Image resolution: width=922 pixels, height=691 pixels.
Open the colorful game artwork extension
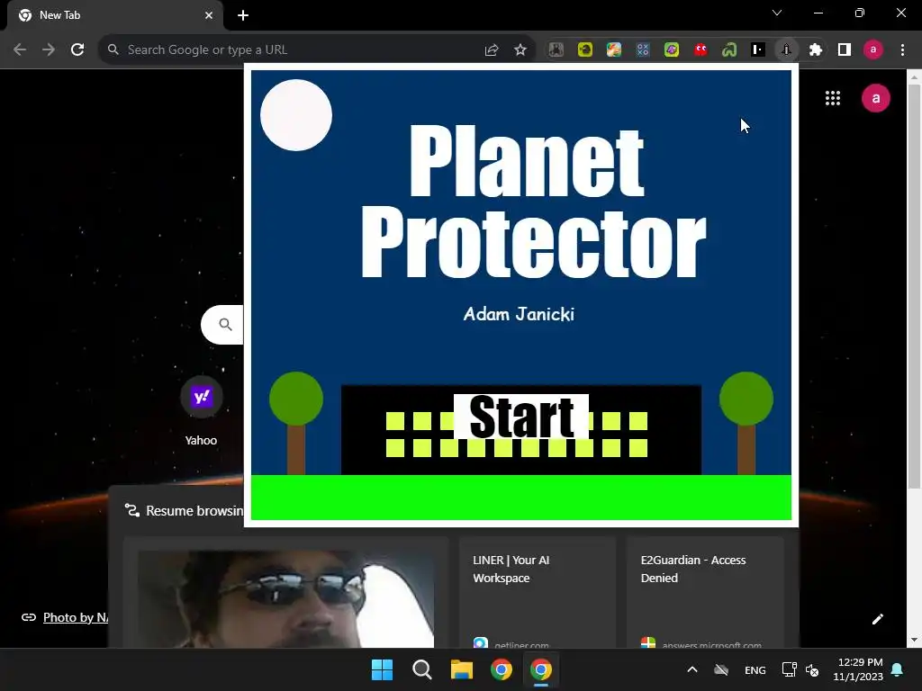pyautogui.click(x=614, y=50)
